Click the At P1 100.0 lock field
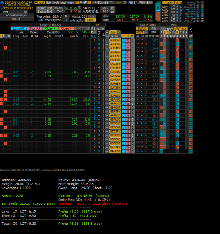 pos(174,7)
